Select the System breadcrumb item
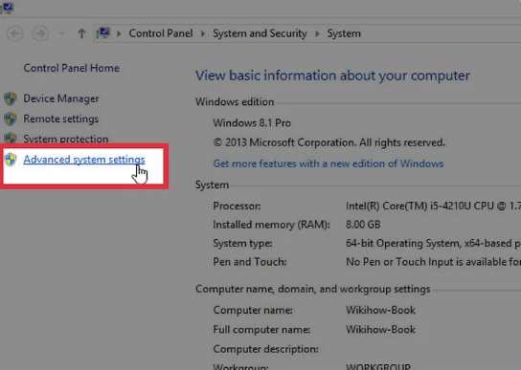 point(344,33)
